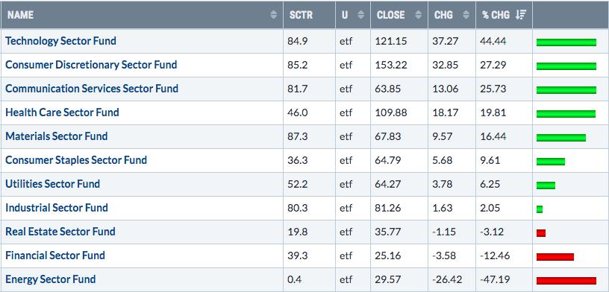Screen dimensions: 609x292
Task: Click red bar for Energy Sector Fund
Action: (566, 281)
